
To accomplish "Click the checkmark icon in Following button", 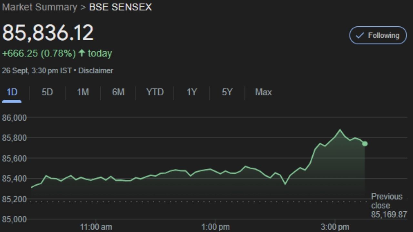I will (x=360, y=36).
